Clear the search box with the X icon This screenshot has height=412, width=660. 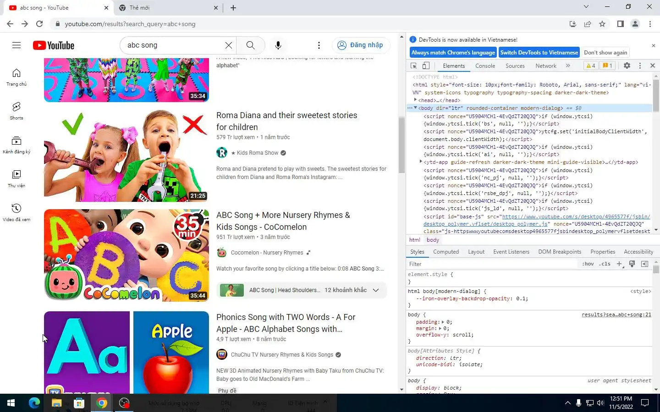point(228,45)
